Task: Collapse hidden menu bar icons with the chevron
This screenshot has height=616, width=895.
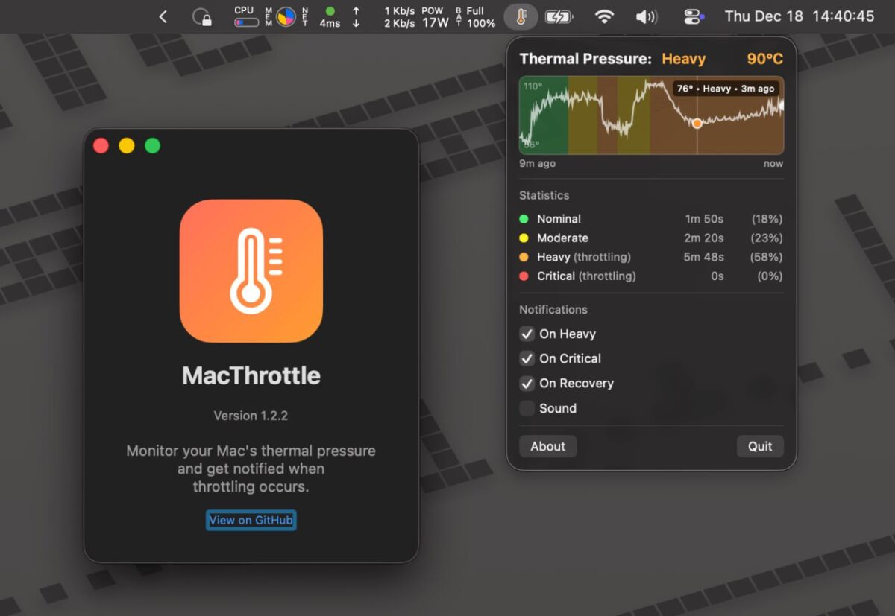Action: pos(163,16)
